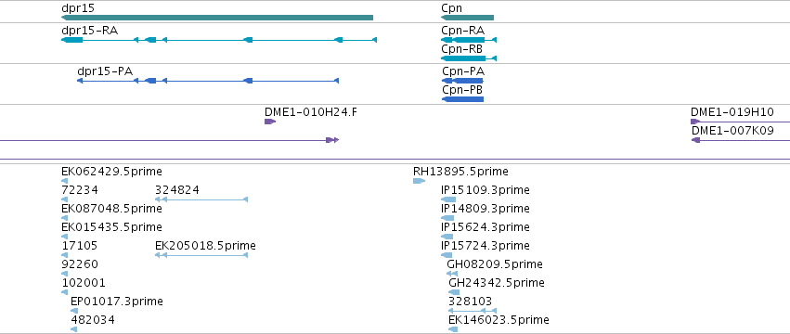Click the Cpn-RA transcript glyph

point(469,40)
